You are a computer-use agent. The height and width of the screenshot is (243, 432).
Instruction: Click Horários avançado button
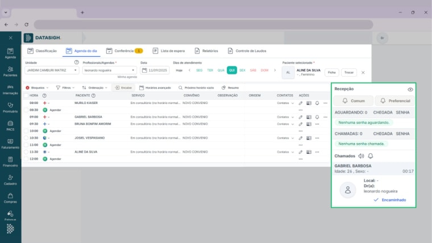coord(155,88)
